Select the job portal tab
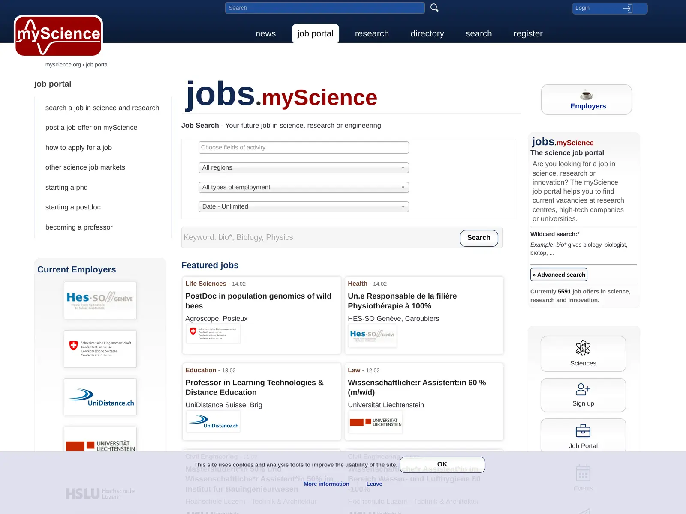 point(315,33)
